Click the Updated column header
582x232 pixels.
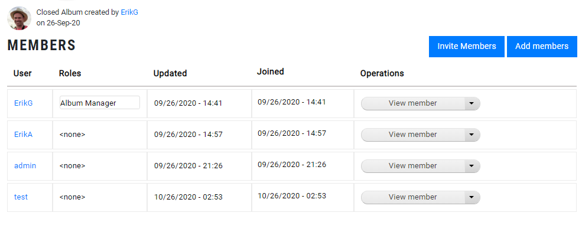click(x=170, y=73)
